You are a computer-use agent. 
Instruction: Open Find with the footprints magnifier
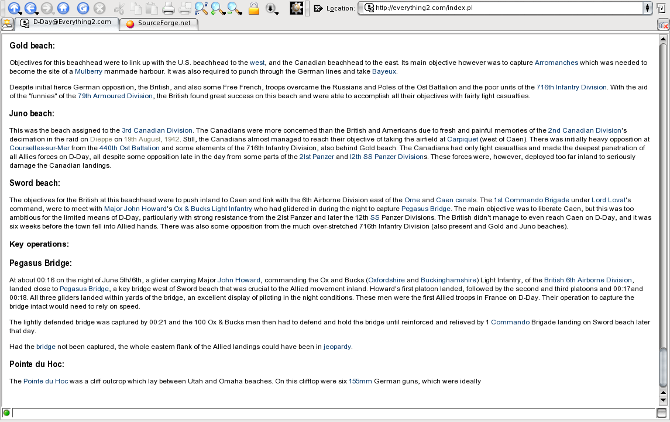click(201, 8)
